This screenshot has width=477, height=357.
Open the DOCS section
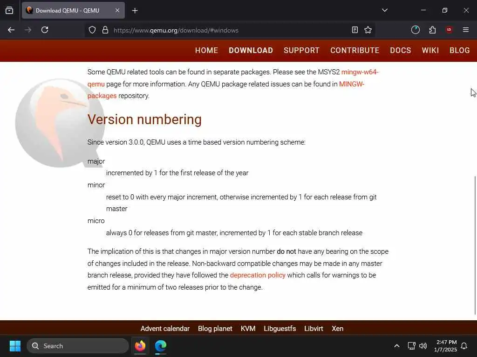tap(400, 50)
